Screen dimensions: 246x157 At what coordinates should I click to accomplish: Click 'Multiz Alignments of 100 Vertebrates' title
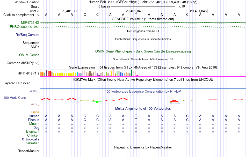tap(143, 108)
